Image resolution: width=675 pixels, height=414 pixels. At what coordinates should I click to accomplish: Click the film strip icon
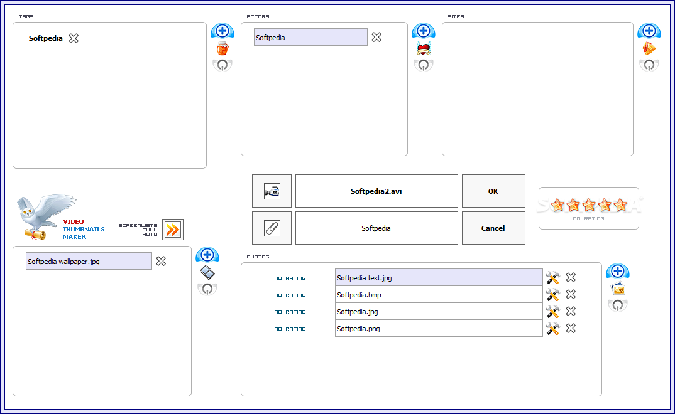207,272
